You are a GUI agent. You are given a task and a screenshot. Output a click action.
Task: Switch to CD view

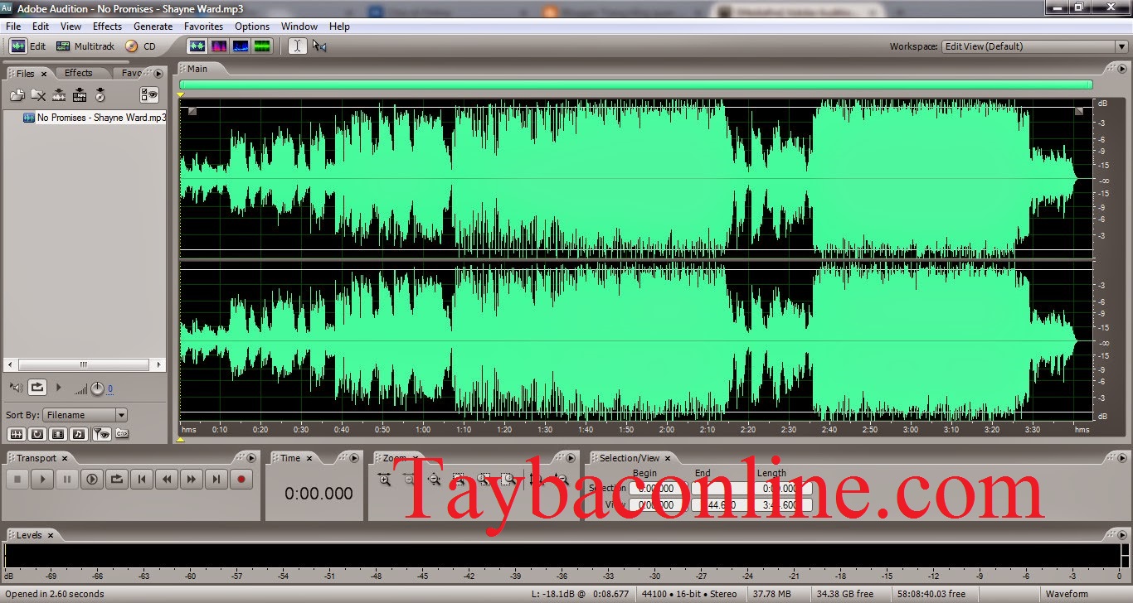click(x=141, y=46)
